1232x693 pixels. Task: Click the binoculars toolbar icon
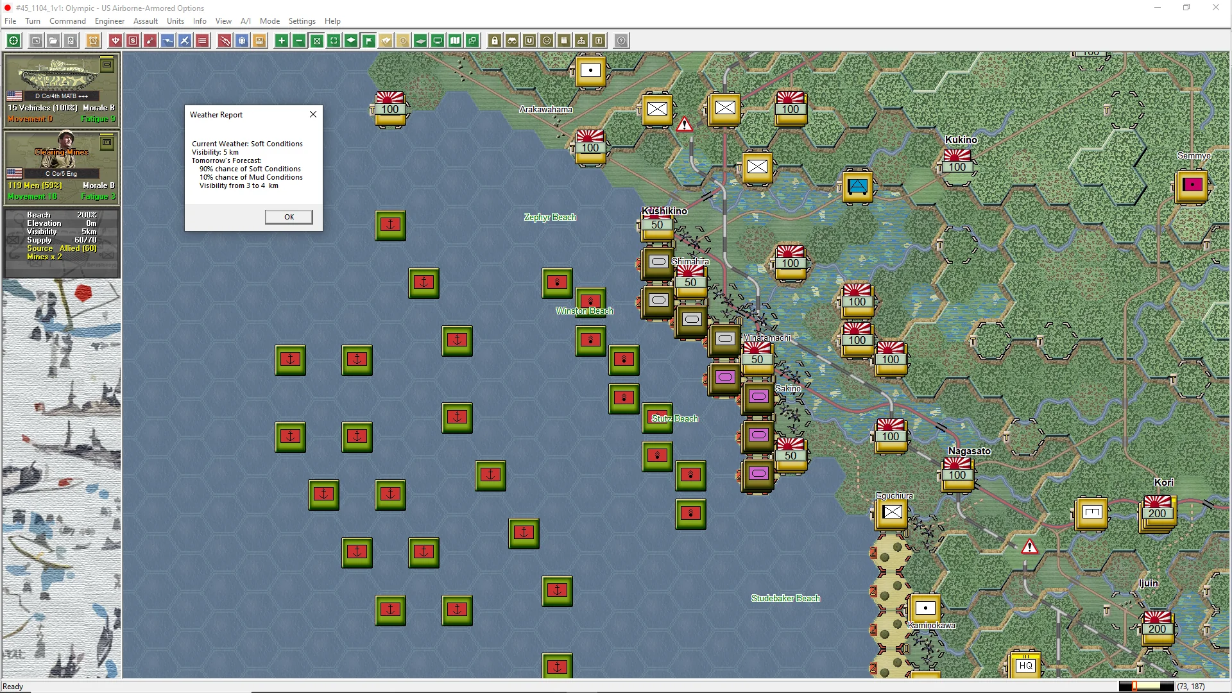(x=512, y=41)
